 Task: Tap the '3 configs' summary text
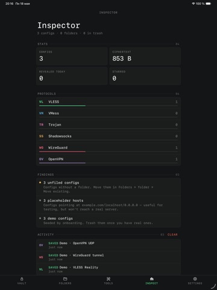46,33
